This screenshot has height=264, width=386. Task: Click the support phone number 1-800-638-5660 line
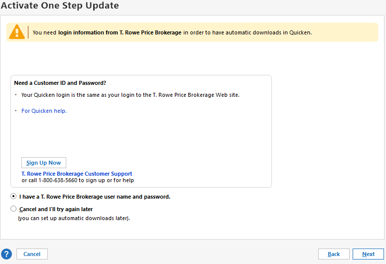[x=78, y=180]
